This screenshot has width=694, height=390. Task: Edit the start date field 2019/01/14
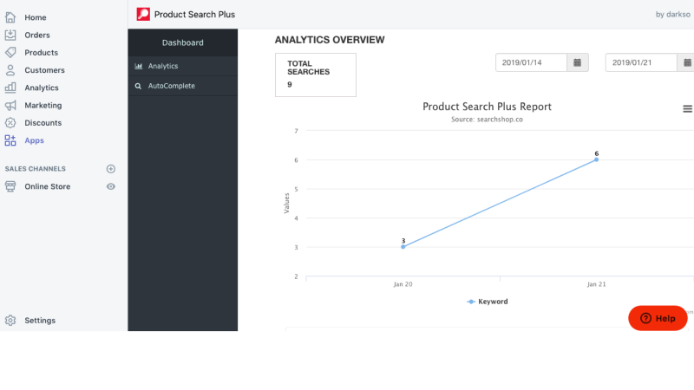(531, 62)
